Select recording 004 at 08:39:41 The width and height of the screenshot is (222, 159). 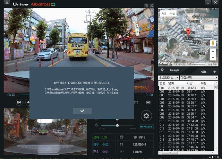pyautogui.click(x=186, y=99)
